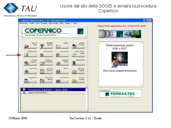Viewport: 171px width, 128px height.
Task: Open the Procedure menu
Action: 44,23
